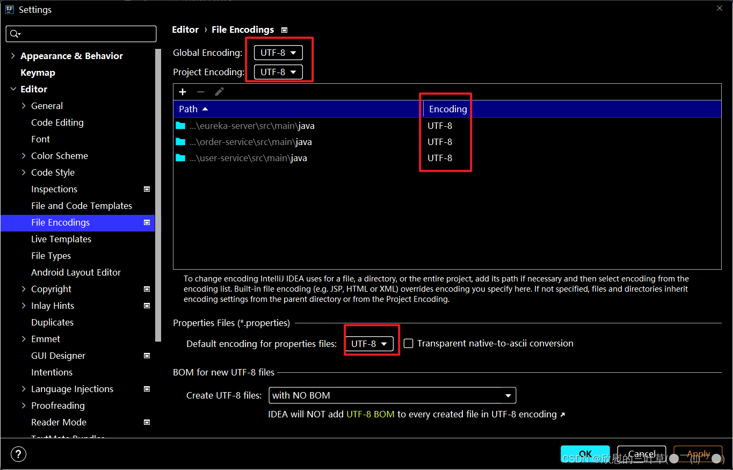Expand the Code Style node

point(24,172)
